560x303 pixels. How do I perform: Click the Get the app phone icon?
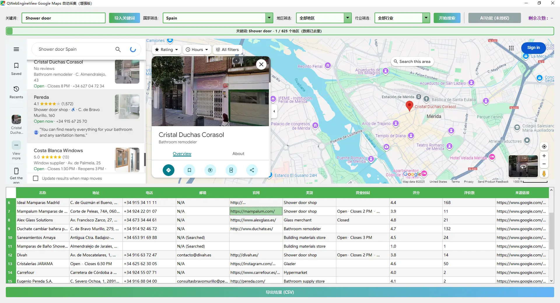tap(16, 171)
